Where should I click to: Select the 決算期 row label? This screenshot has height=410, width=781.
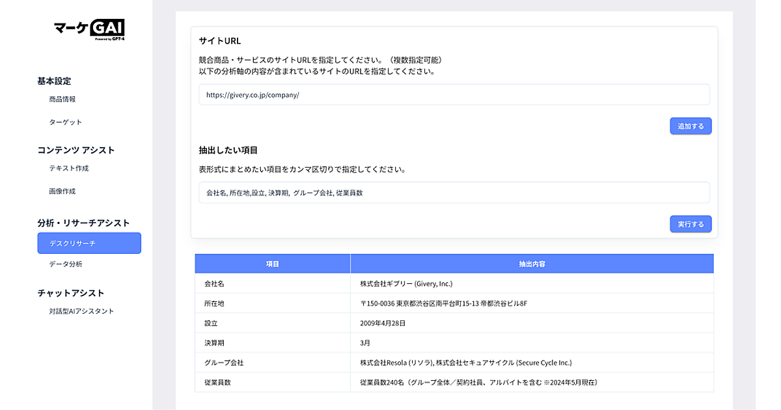click(x=214, y=342)
